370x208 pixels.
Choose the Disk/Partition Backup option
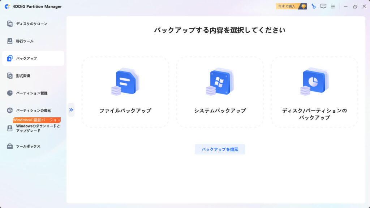[x=314, y=90]
